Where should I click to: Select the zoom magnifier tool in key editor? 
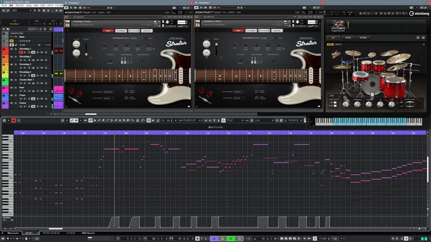(x=124, y=121)
